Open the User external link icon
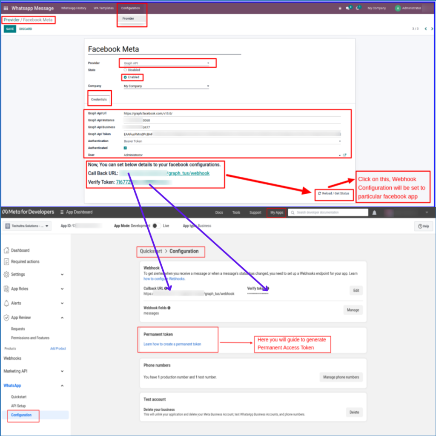This screenshot has height=436, width=436. coord(345,155)
